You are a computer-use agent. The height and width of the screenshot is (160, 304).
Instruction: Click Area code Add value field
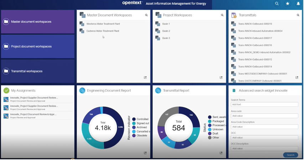pos(264,116)
